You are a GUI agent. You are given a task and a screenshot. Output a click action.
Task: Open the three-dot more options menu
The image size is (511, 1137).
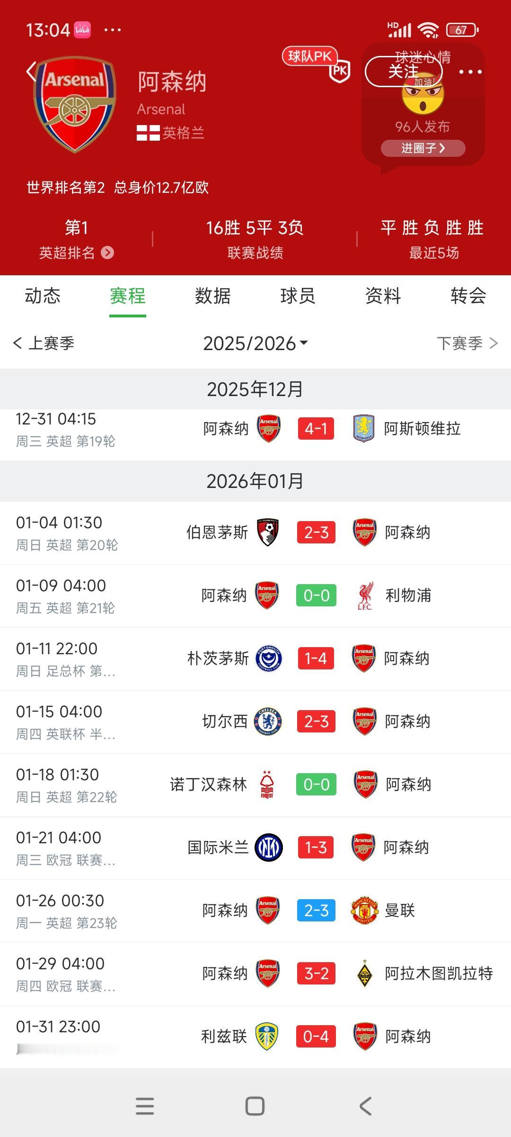(470, 72)
